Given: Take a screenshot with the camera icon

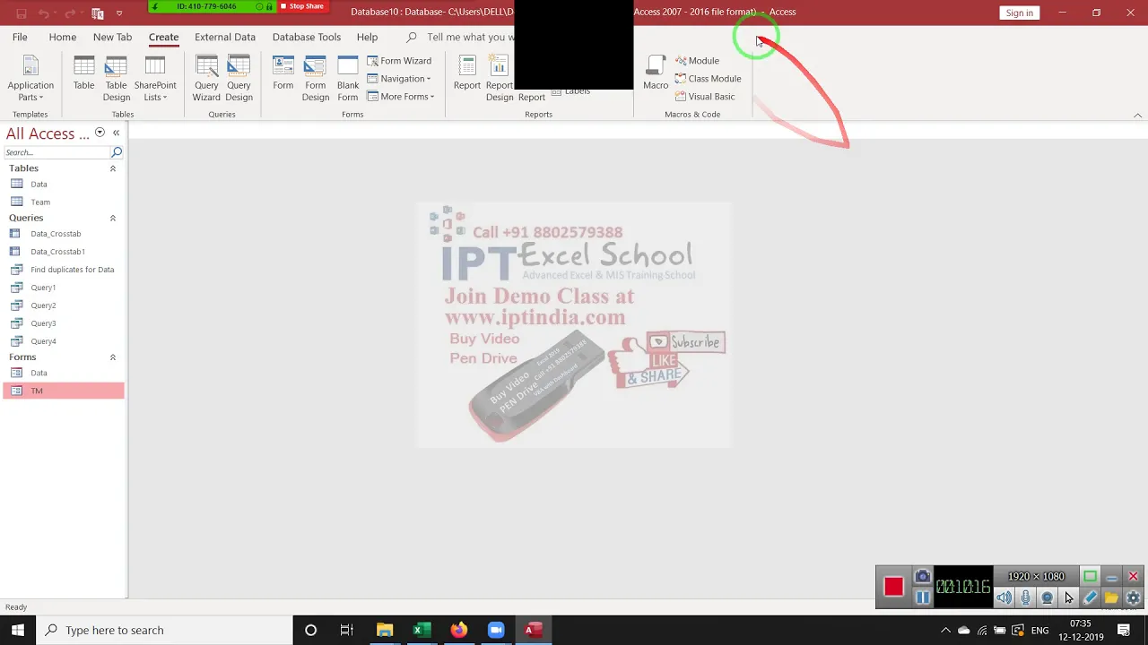Looking at the screenshot, I should [922, 576].
